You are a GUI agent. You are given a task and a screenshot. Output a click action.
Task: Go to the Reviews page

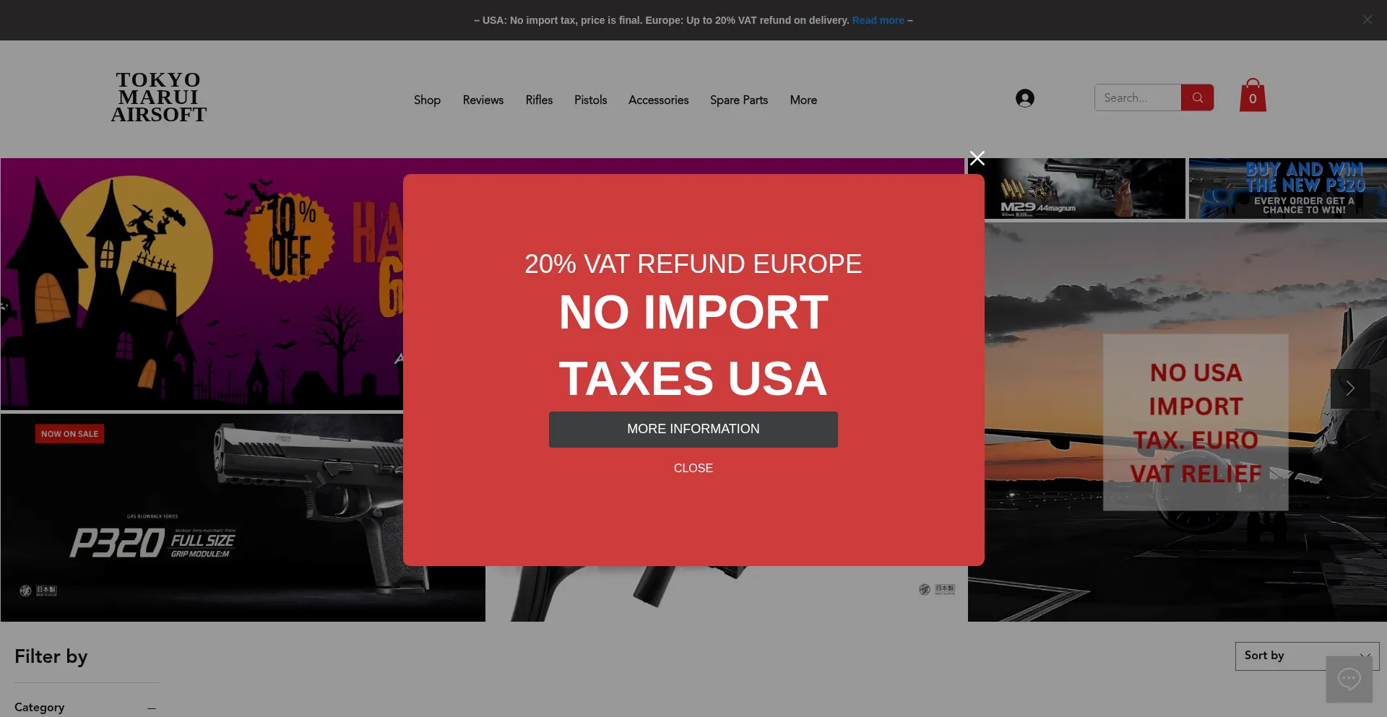483,100
